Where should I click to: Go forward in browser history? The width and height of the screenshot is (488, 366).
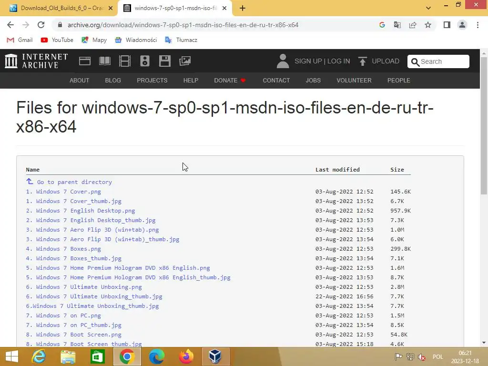[x=26, y=25]
